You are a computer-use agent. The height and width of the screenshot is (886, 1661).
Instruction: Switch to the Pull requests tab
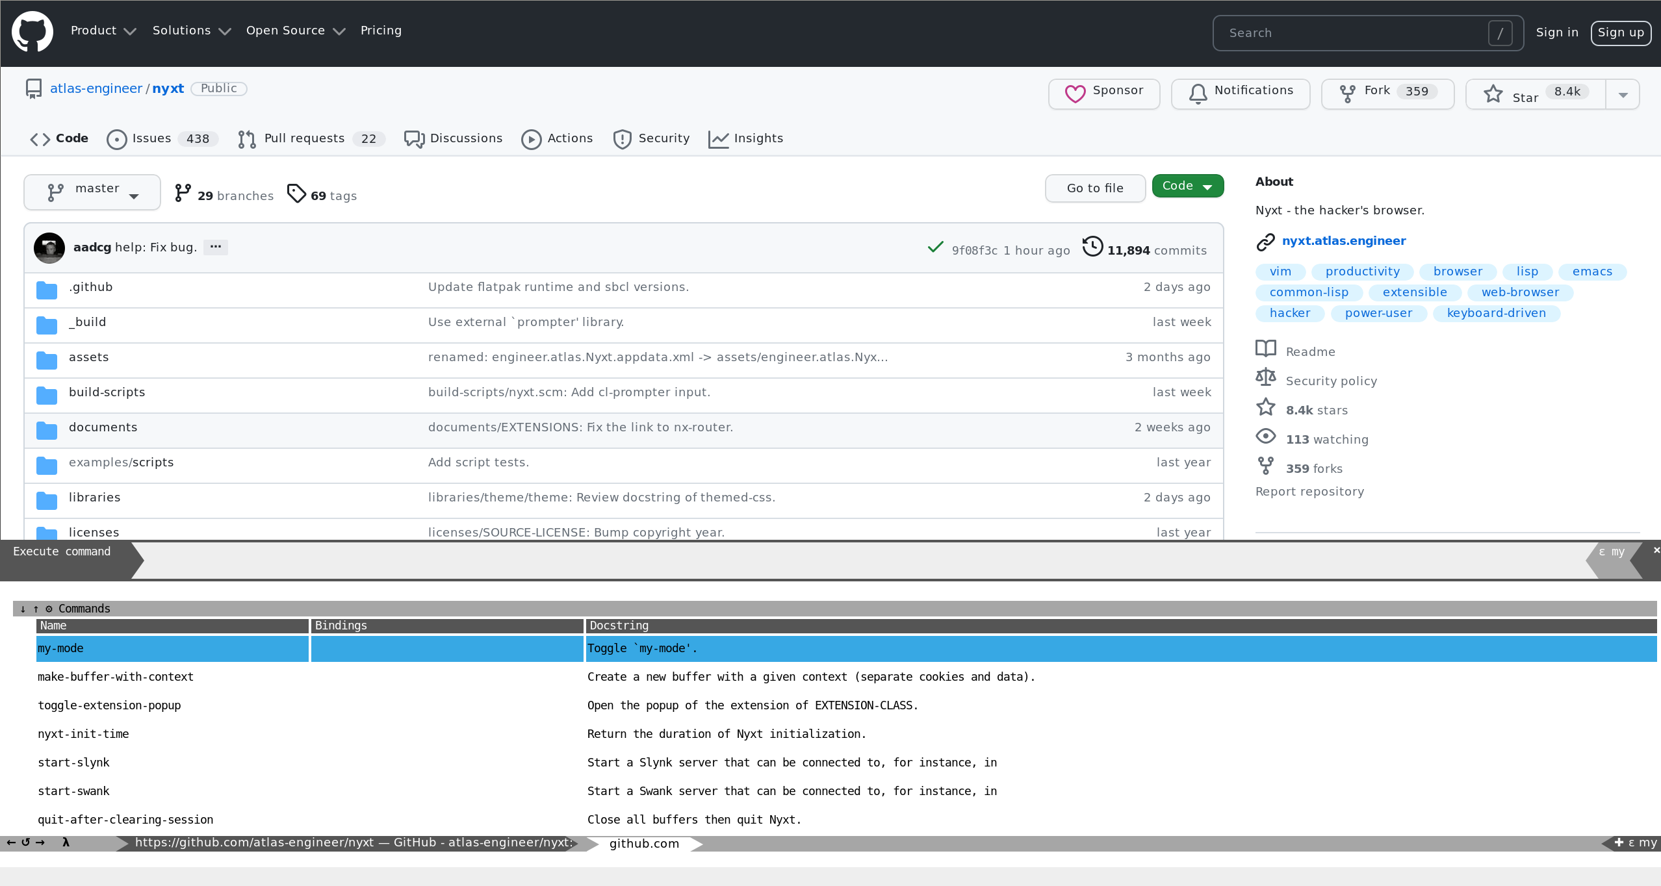click(x=305, y=138)
